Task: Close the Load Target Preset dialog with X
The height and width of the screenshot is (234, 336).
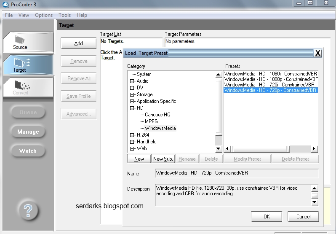Action: click(x=318, y=53)
